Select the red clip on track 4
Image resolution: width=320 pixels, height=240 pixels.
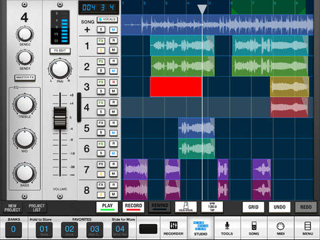tap(289, 107)
